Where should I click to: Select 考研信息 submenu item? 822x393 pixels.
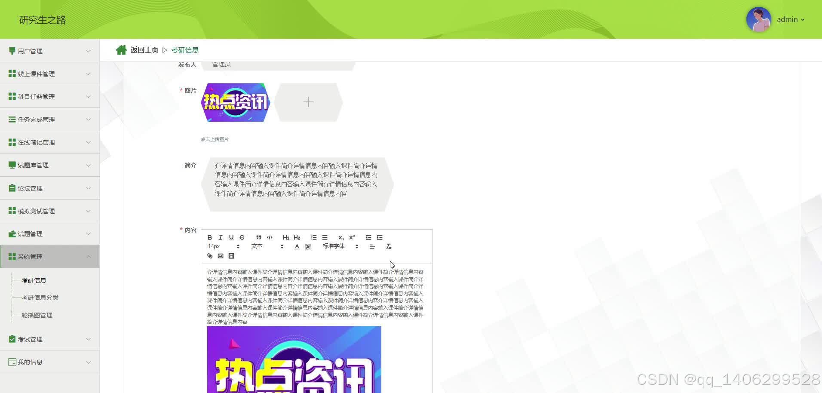[x=34, y=280]
